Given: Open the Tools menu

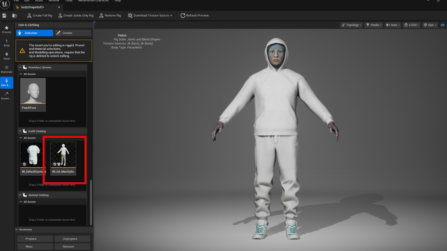Looking at the screenshot, I should coord(69,1).
